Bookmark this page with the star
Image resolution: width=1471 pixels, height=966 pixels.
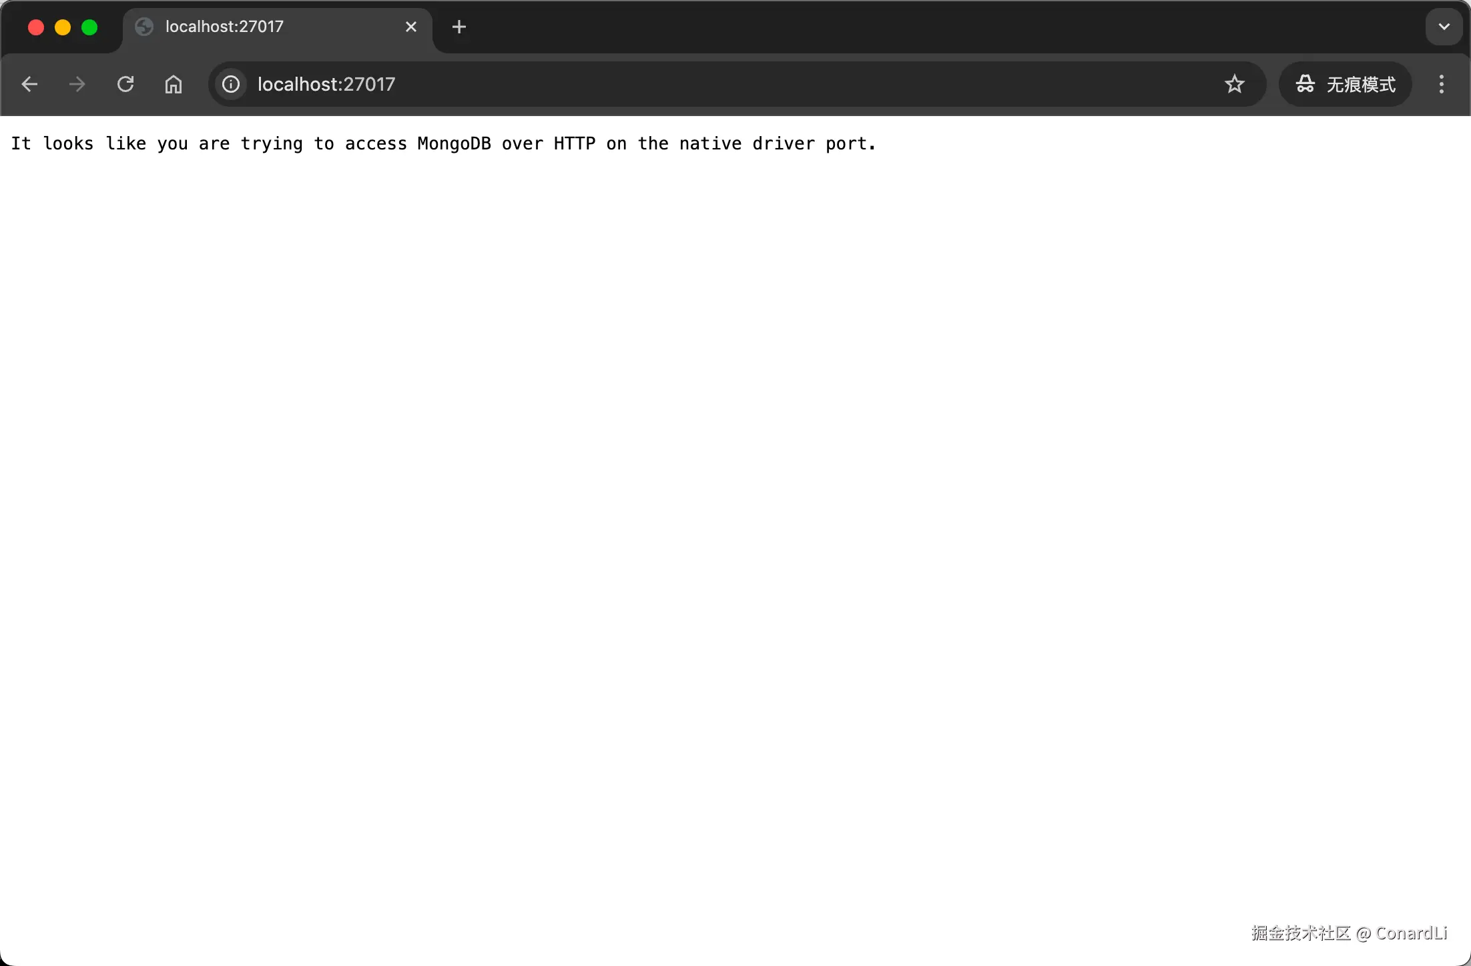pyautogui.click(x=1234, y=84)
